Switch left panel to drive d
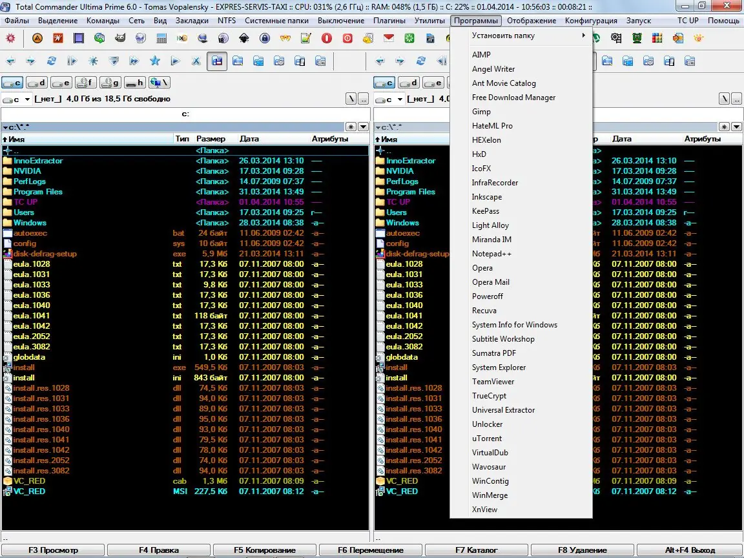The width and height of the screenshot is (744, 558). 37,83
